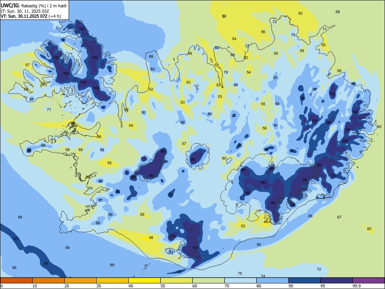Click the '(+4 h)' forecast offset text
Image resolution: width=385 pixels, height=289 pixels.
55,17
